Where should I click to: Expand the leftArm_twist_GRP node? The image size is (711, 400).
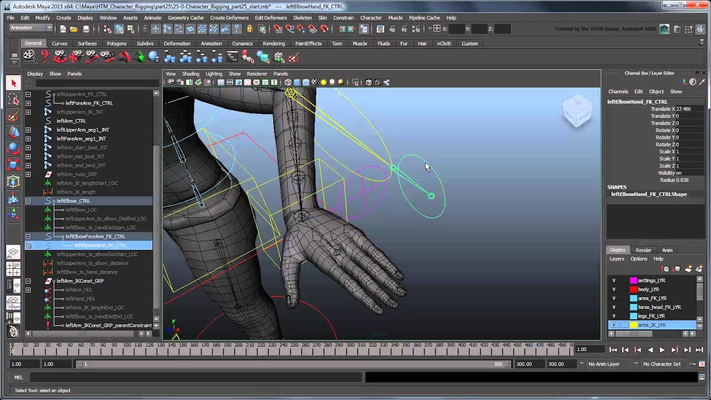(x=28, y=174)
